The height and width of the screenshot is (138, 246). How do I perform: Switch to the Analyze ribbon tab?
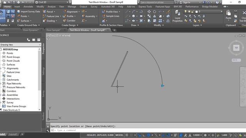(x=52, y=7)
